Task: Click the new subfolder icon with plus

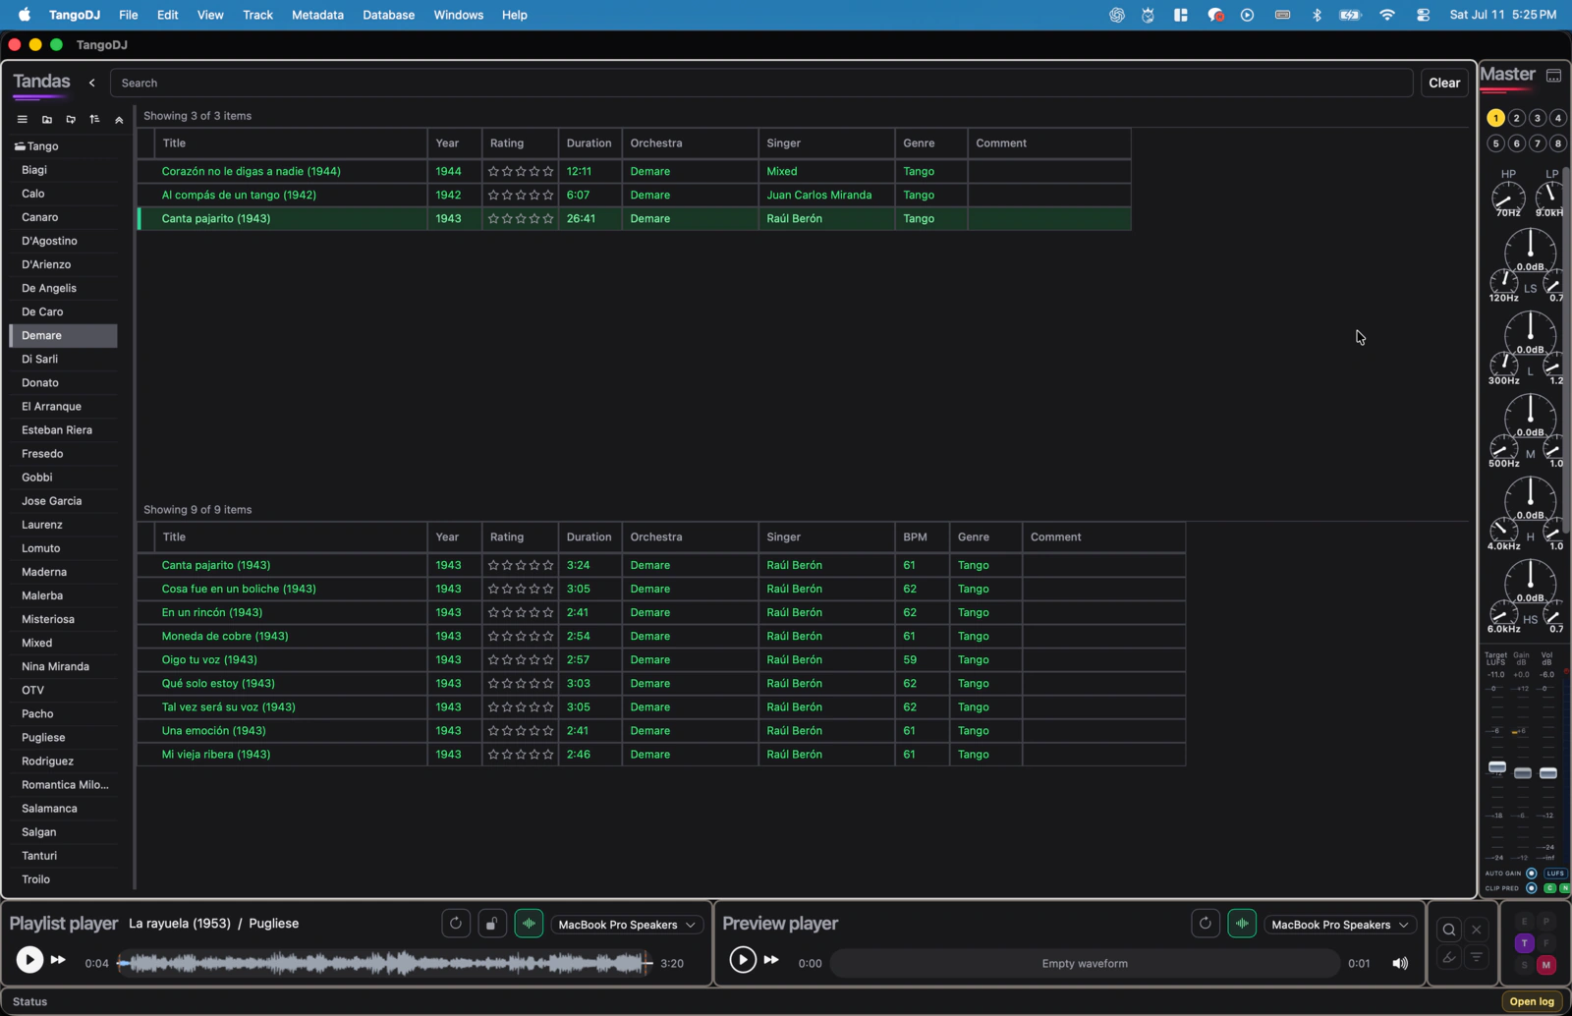Action: pyautogui.click(x=71, y=120)
